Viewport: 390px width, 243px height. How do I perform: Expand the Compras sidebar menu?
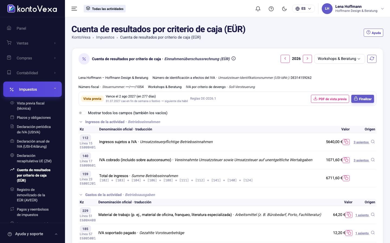pyautogui.click(x=32, y=58)
